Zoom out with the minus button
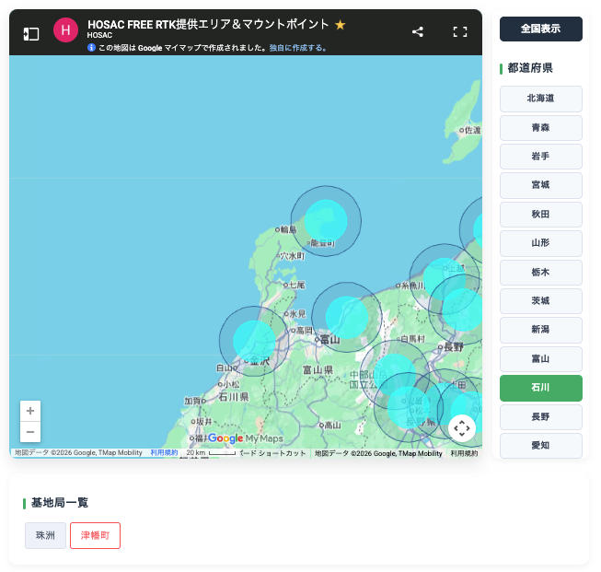601x572 pixels. click(x=30, y=432)
